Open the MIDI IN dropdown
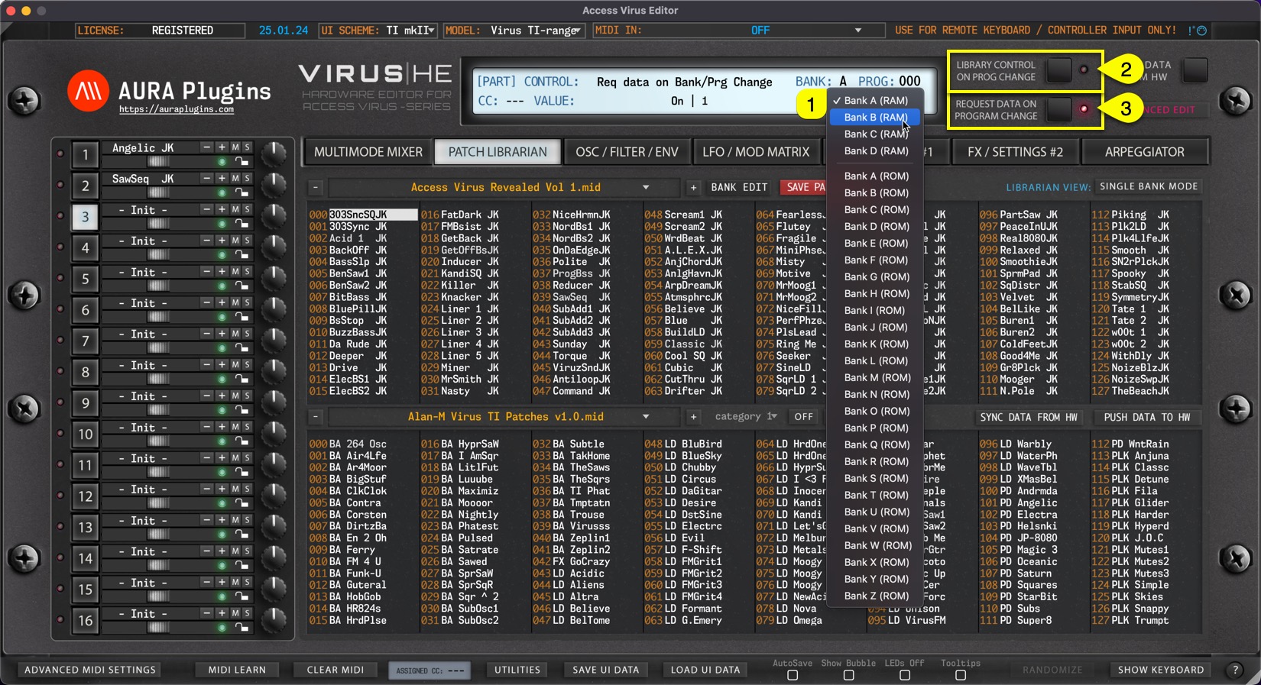 (857, 31)
